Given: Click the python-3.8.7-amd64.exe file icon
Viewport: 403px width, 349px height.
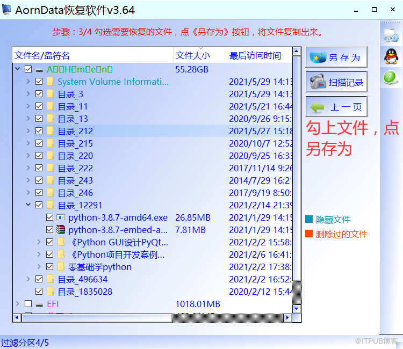Looking at the screenshot, I should 61,217.
